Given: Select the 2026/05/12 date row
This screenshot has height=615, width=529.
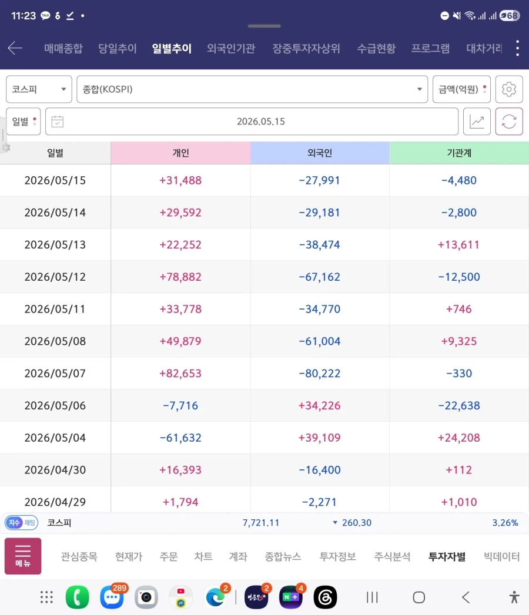Looking at the screenshot, I should click(x=264, y=277).
